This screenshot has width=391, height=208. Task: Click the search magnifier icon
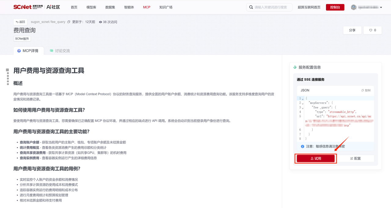[x=251, y=7]
